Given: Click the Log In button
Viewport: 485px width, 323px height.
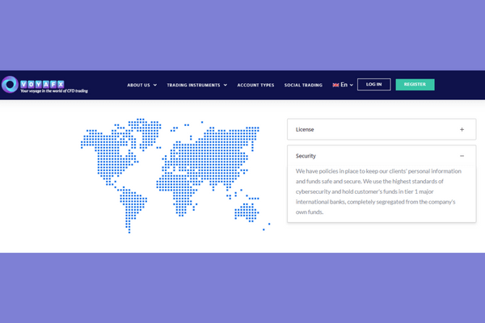Looking at the screenshot, I should (374, 84).
